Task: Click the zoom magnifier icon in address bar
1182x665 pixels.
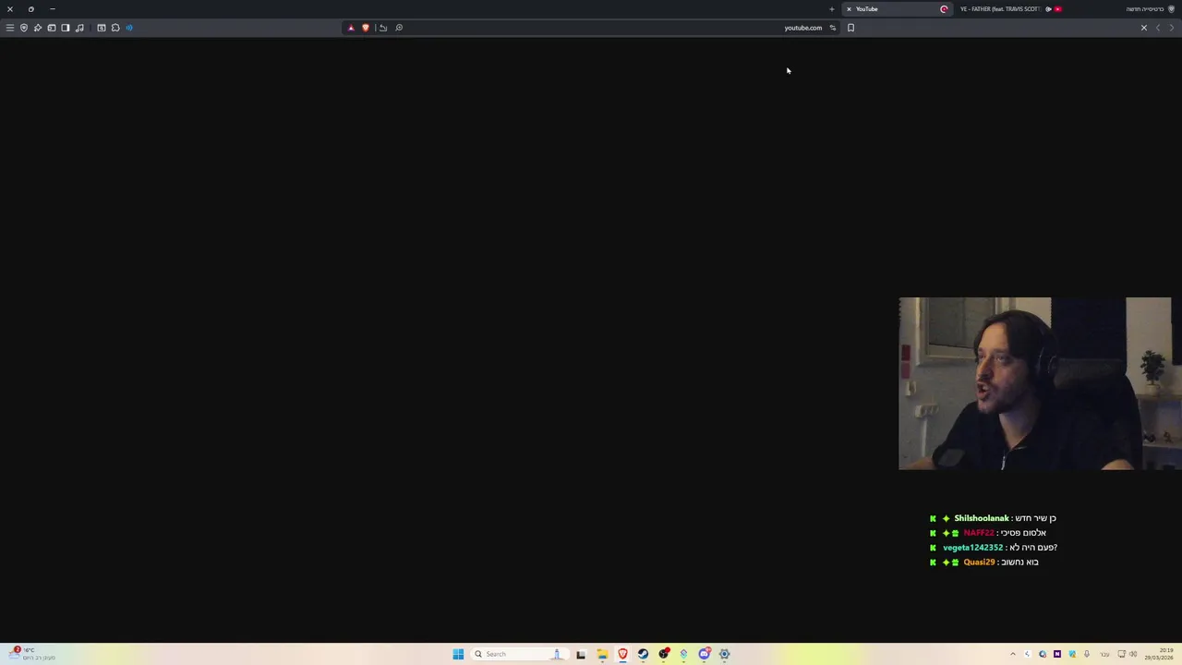Action: coord(399,28)
